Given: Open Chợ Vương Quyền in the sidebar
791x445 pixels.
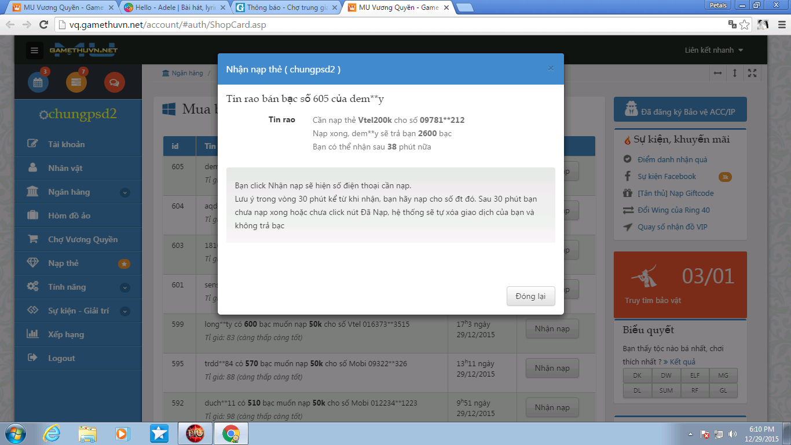Looking at the screenshot, I should pos(82,239).
